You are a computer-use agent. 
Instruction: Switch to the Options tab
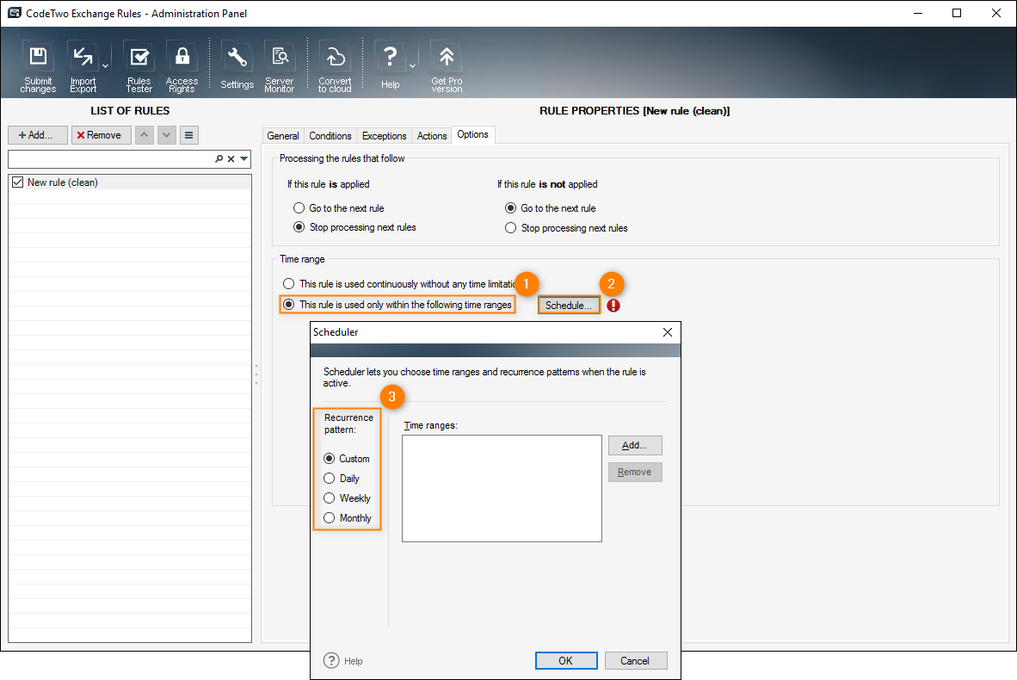(473, 134)
